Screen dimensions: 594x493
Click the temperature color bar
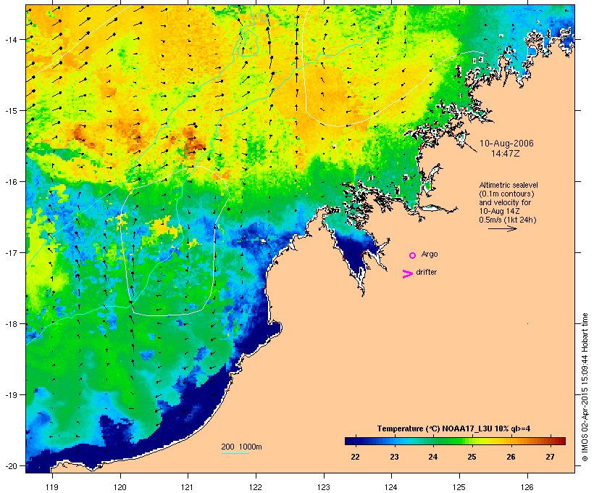[x=455, y=441]
